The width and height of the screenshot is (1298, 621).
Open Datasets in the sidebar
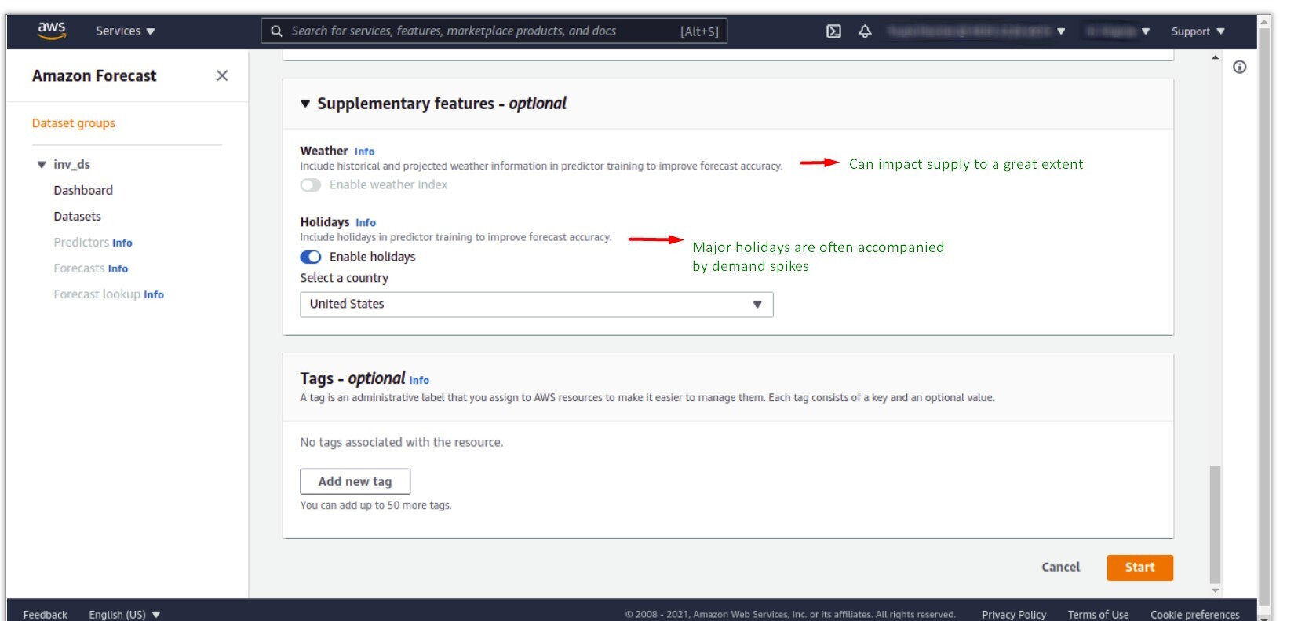77,216
